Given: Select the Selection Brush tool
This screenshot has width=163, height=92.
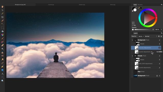Looking at the screenshot, I should pyautogui.click(x=2, y=21).
